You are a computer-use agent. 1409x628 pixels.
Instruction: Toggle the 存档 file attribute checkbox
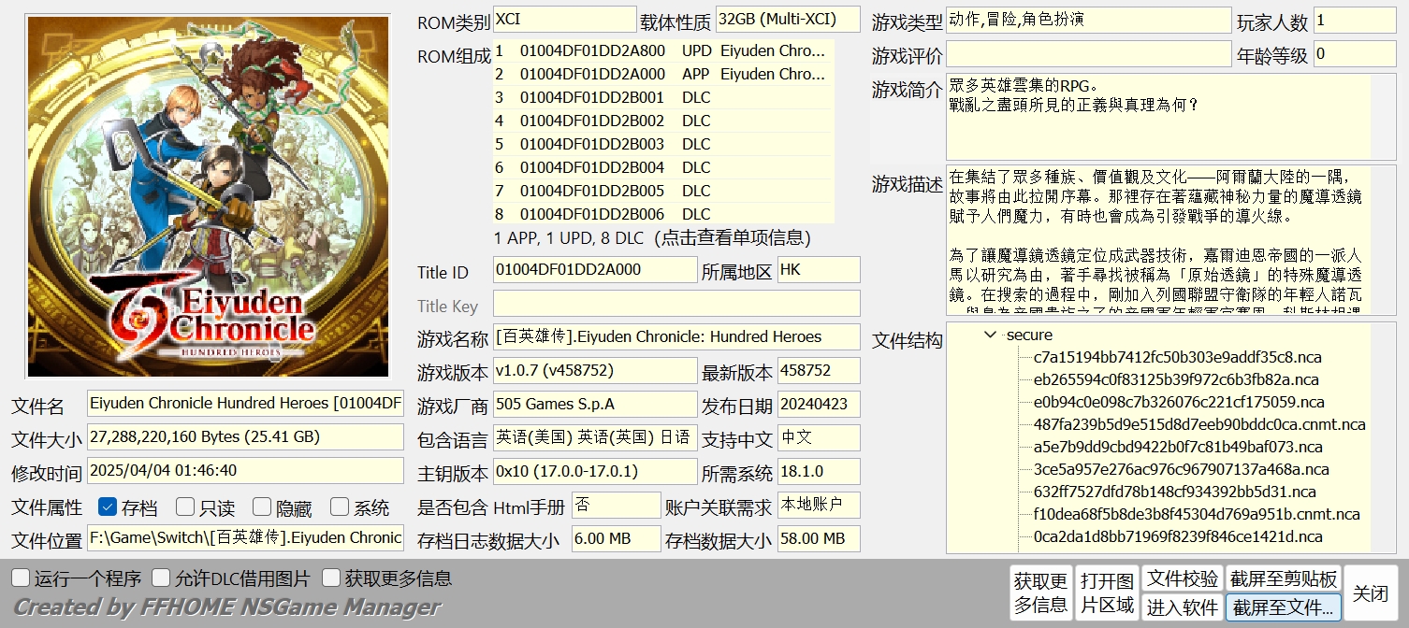(108, 507)
